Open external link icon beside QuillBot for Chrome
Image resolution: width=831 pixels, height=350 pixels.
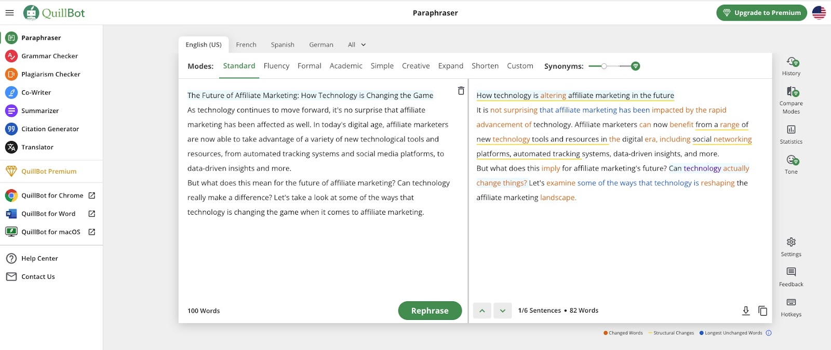point(92,195)
